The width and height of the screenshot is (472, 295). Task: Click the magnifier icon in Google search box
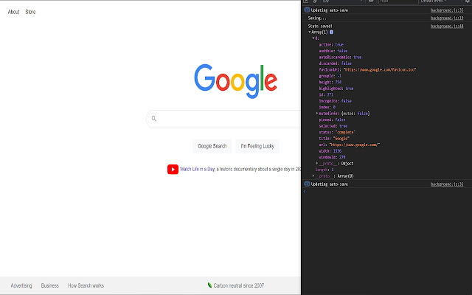coord(154,119)
